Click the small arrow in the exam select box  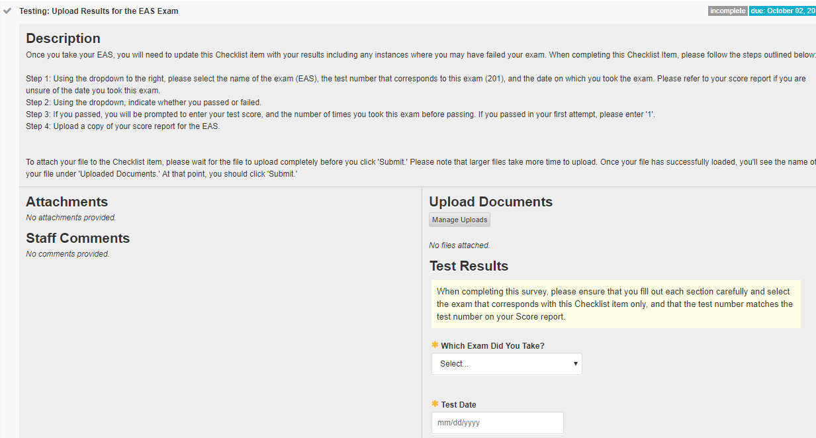(575, 364)
